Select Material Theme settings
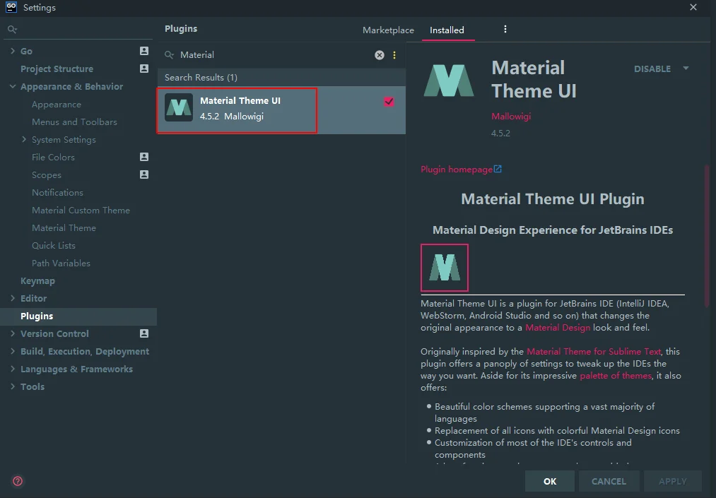The height and width of the screenshot is (498, 716). [64, 227]
